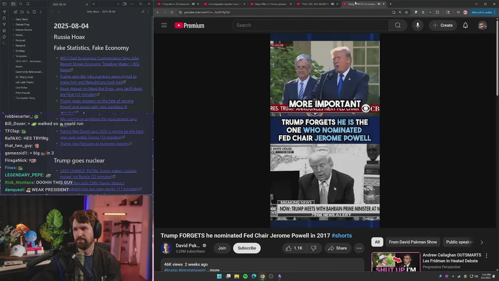
Task: Open Kevin Hasset on Meet the Press link
Action: pos(101,91)
